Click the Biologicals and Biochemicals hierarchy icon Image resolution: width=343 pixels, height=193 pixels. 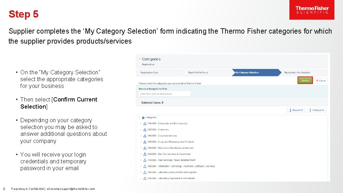tap(145, 124)
